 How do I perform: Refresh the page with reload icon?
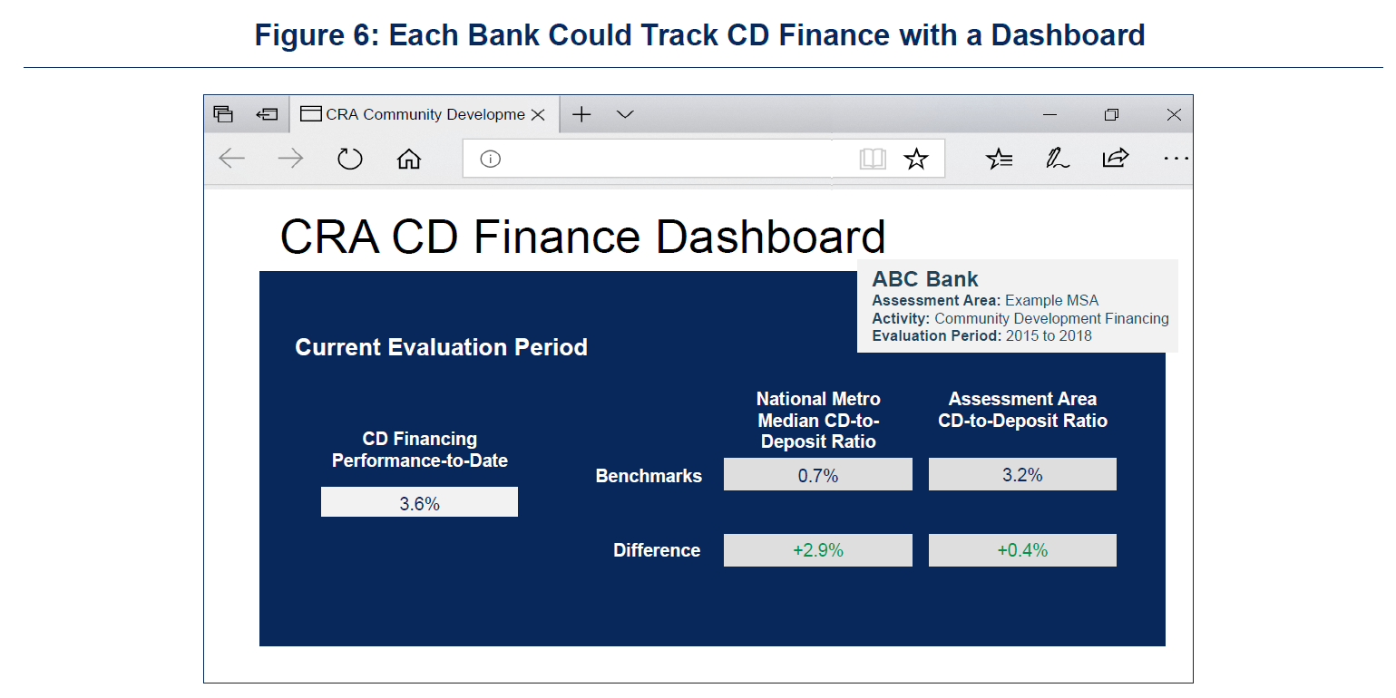[x=349, y=159]
